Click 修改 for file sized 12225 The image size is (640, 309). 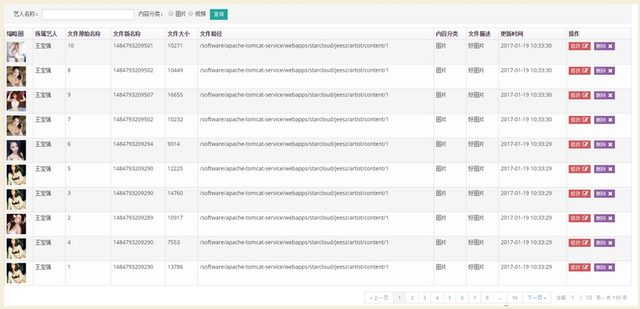579,169
